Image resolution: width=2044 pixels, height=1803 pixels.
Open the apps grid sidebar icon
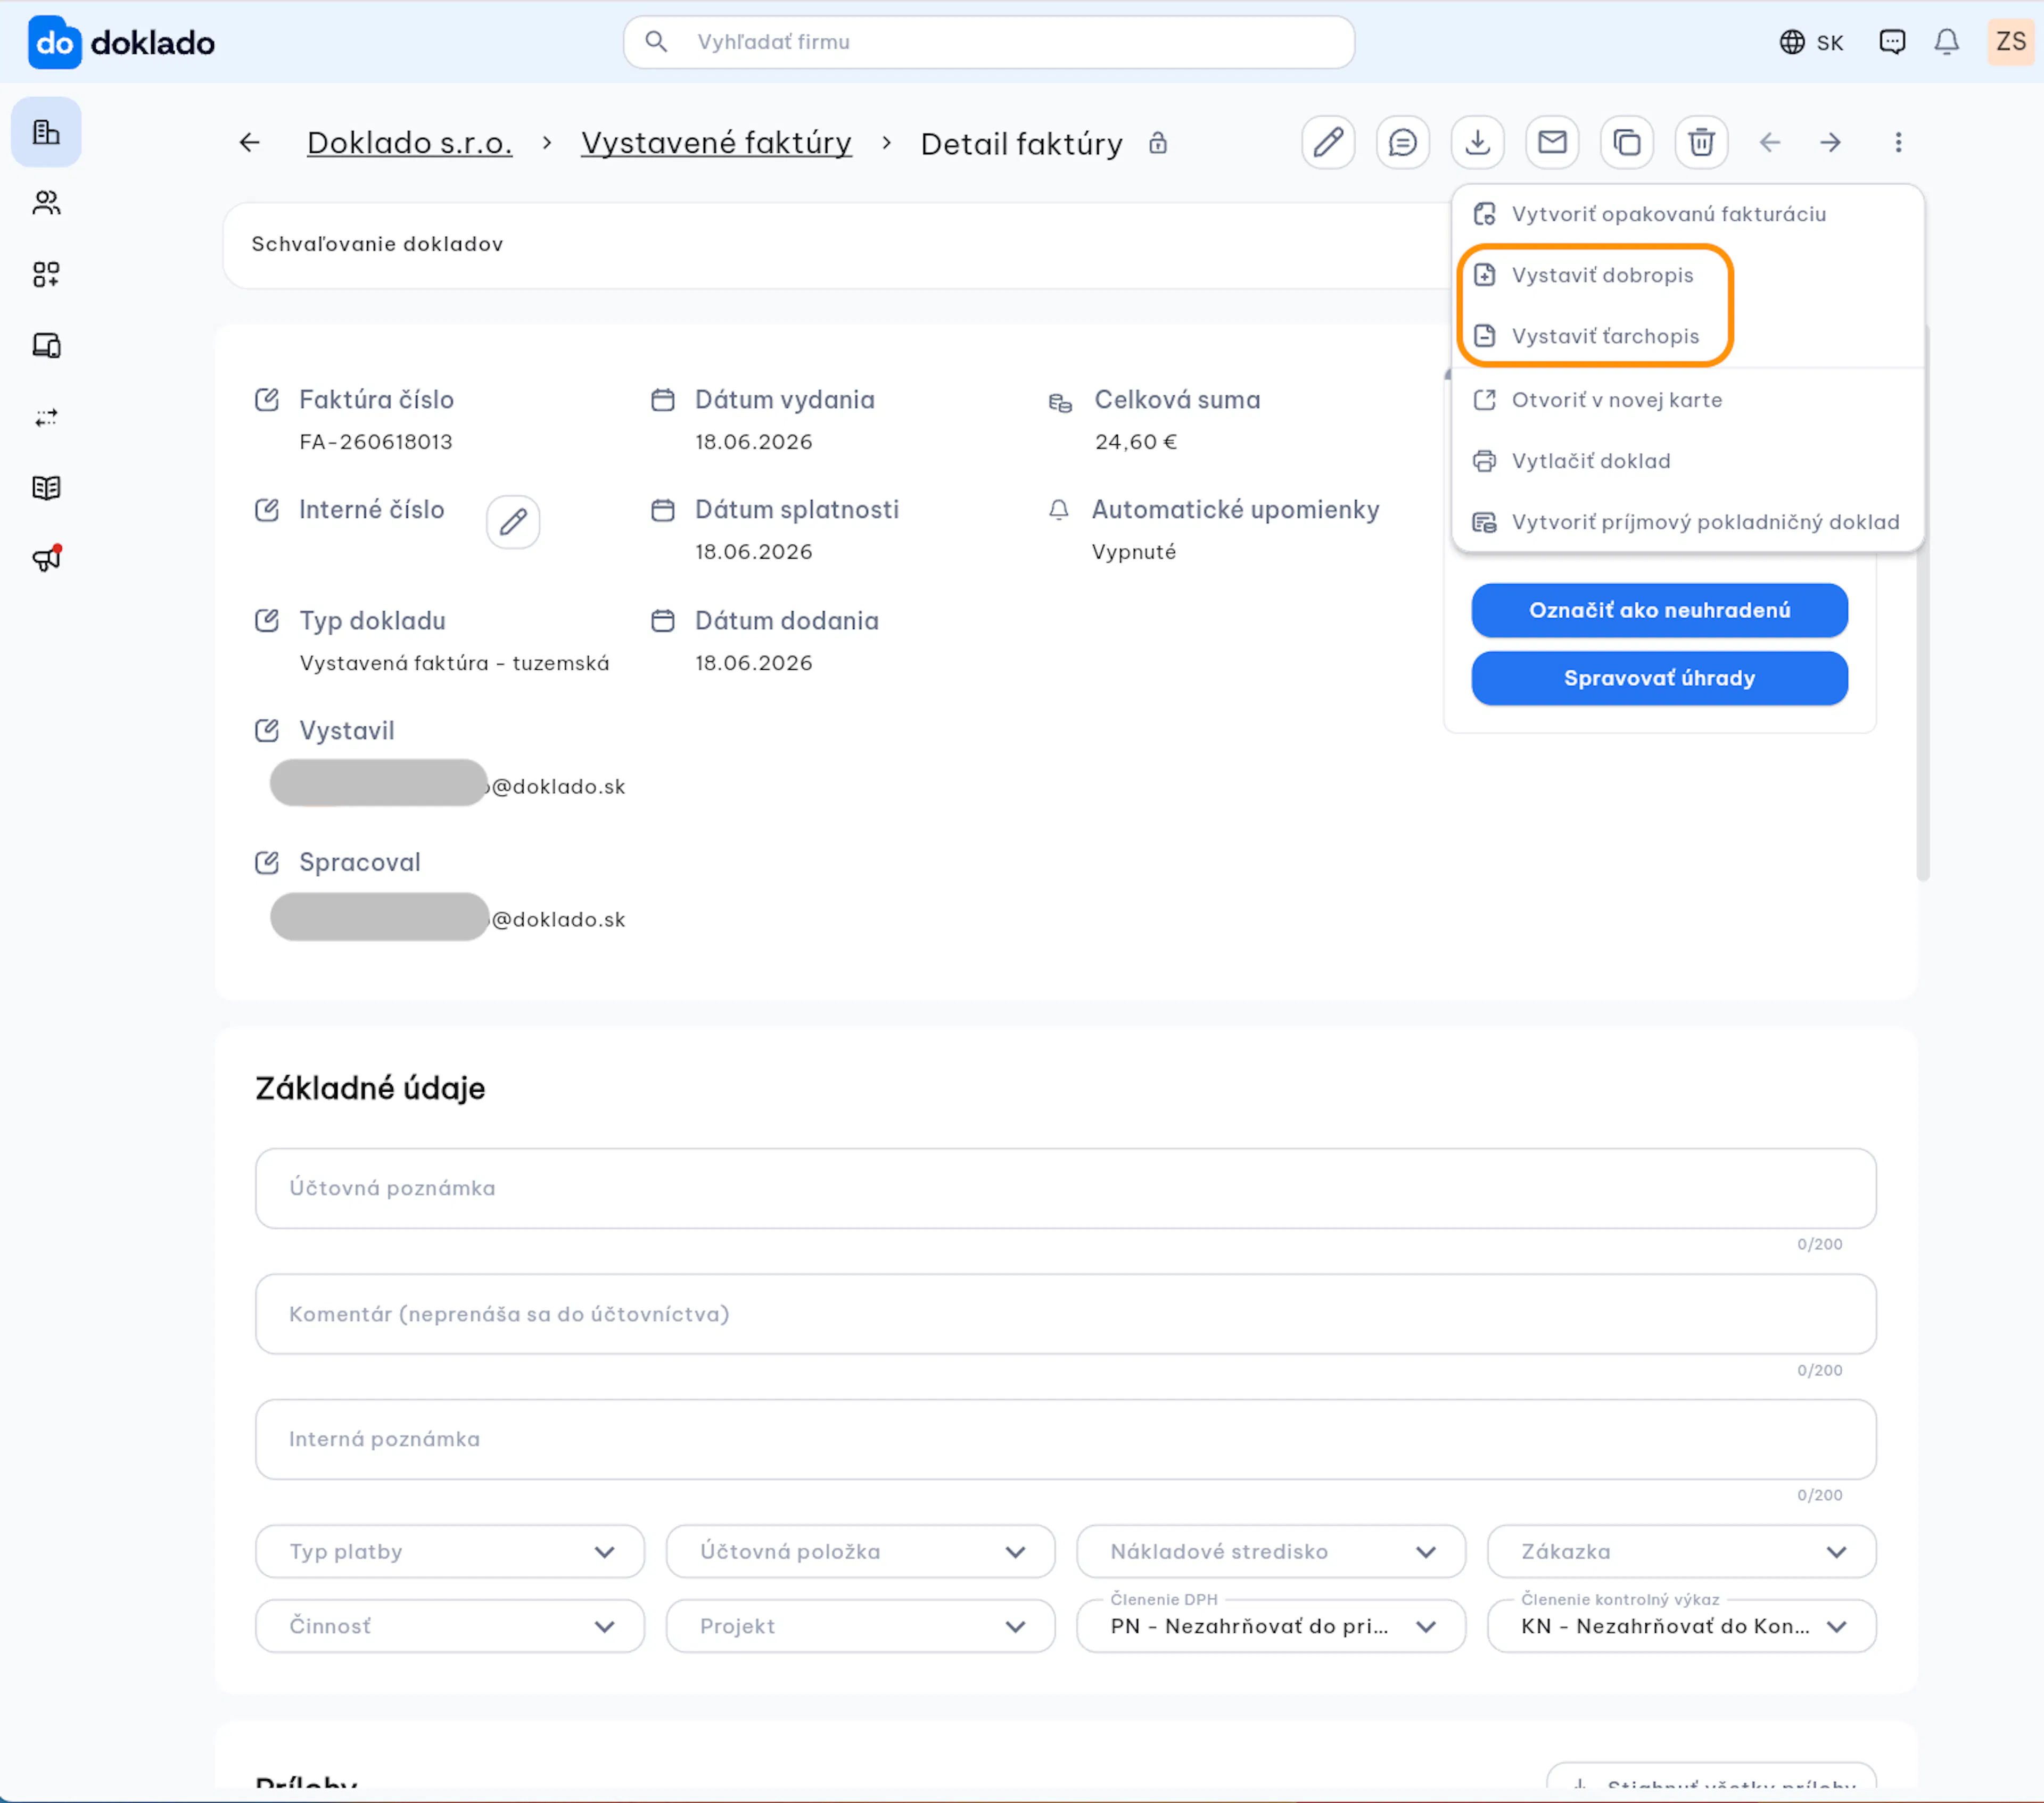(46, 274)
